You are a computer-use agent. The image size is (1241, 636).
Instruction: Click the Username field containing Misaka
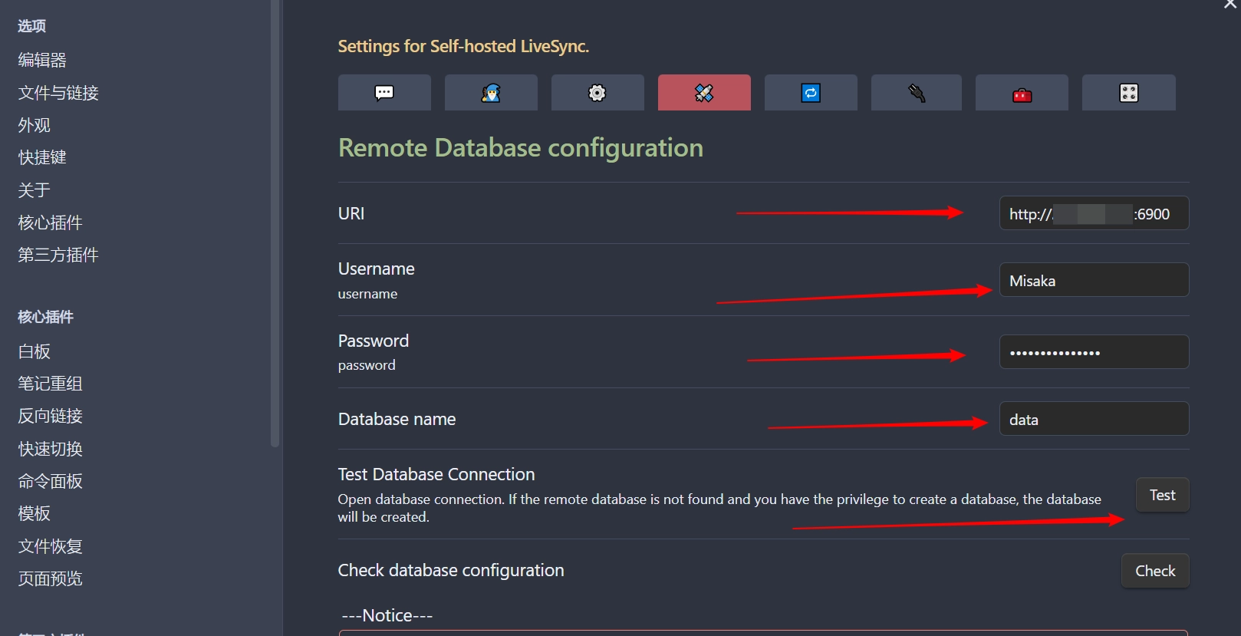click(1094, 280)
